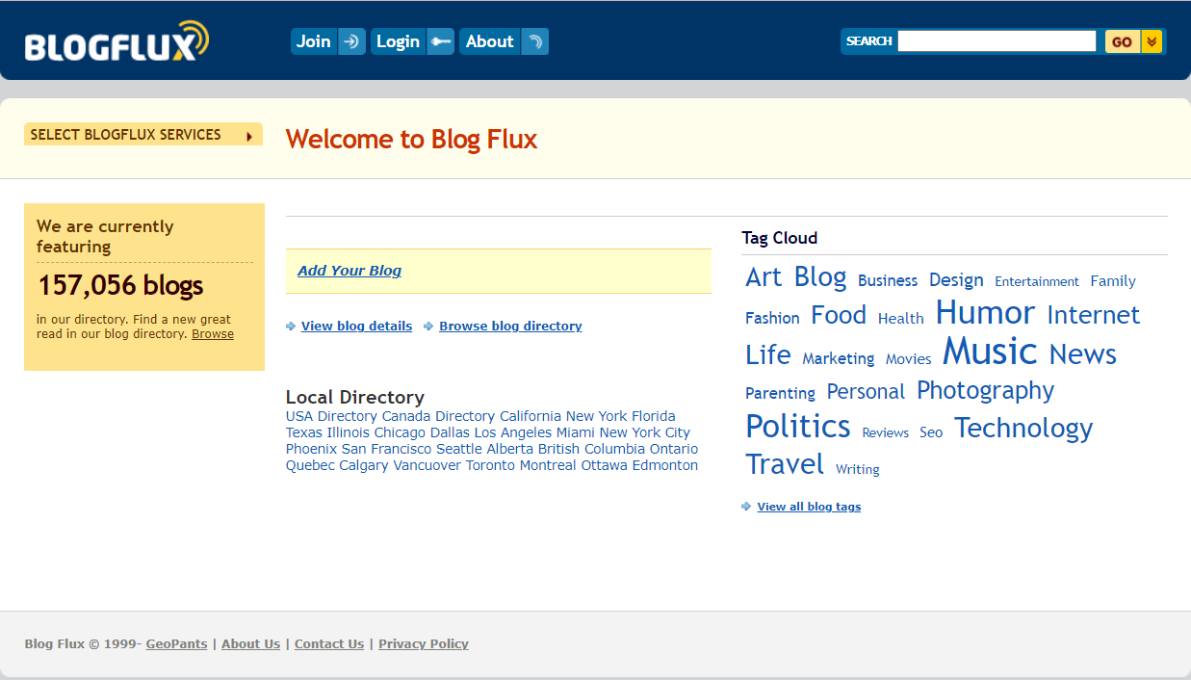Select the Blog tag
Image resolution: width=1191 pixels, height=680 pixels.
point(820,277)
